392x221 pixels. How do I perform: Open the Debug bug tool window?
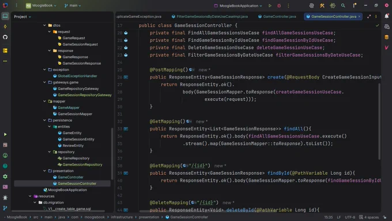point(5,197)
